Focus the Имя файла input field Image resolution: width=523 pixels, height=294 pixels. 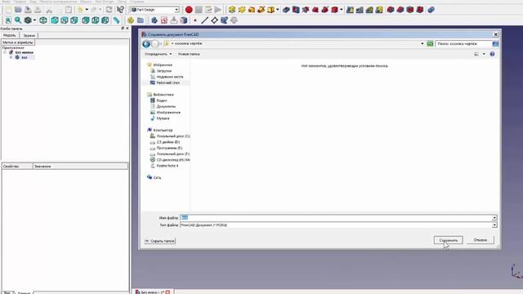(x=336, y=218)
